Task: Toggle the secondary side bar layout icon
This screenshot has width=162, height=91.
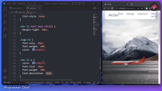Action: click(79, 4)
